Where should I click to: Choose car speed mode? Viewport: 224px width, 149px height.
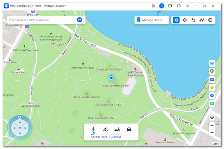click(129, 129)
